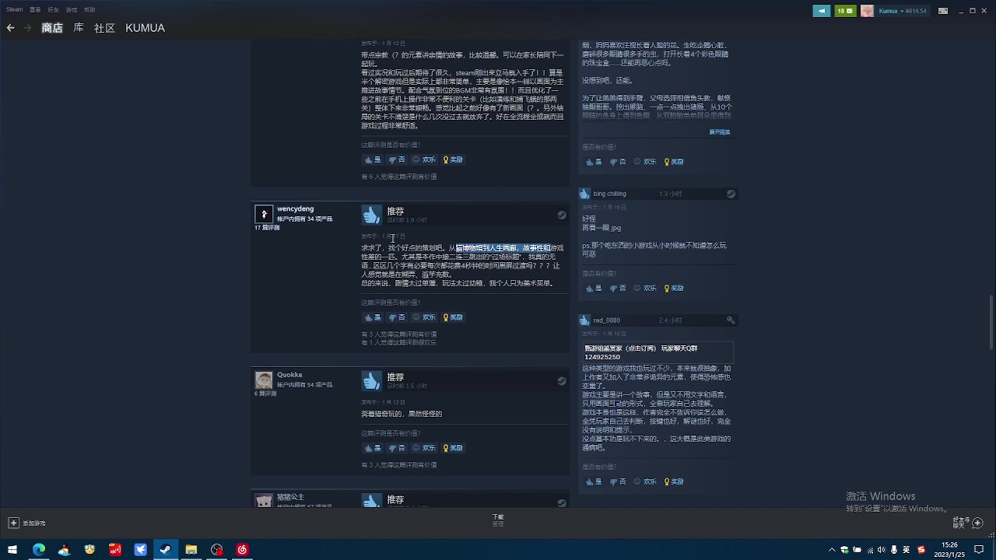Mark wencydeng's review as 欢乐 (Funny)

click(424, 317)
